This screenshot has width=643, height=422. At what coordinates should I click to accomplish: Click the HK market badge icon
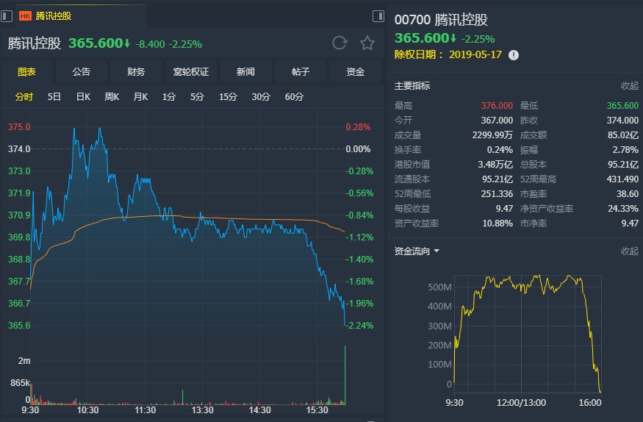point(25,16)
